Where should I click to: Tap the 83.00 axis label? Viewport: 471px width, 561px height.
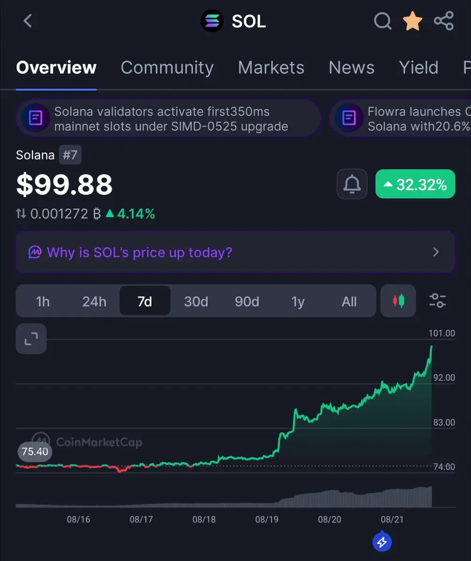tap(444, 423)
